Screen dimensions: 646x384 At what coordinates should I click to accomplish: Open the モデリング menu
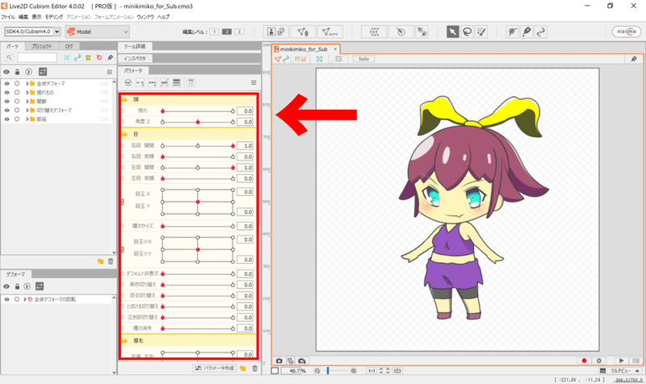54,17
